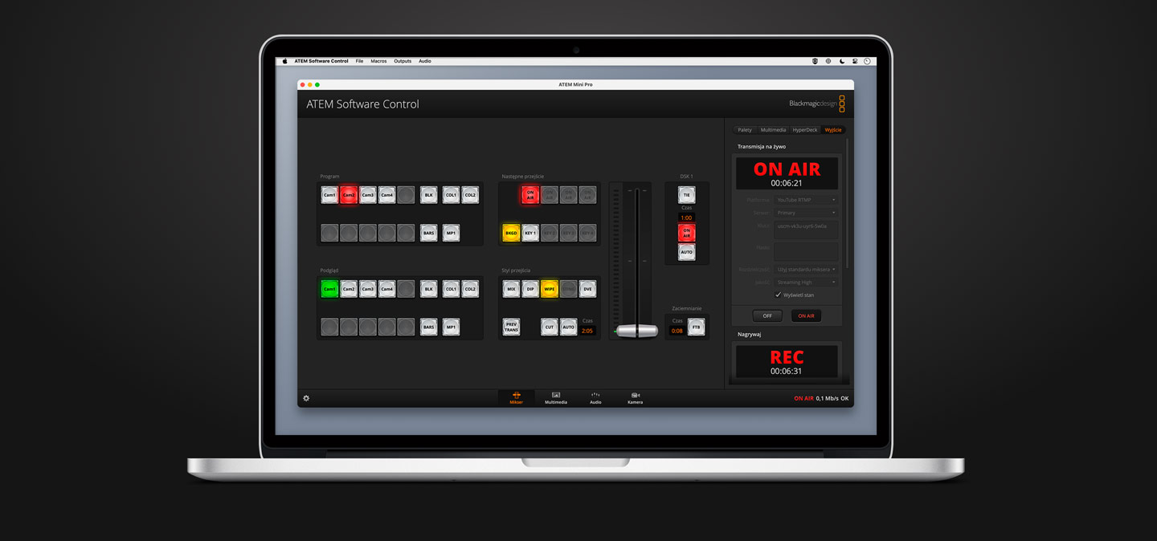Screen dimensions: 1157x541
Task: Toggle the Wyświetl stan checkbox
Action: click(x=778, y=295)
